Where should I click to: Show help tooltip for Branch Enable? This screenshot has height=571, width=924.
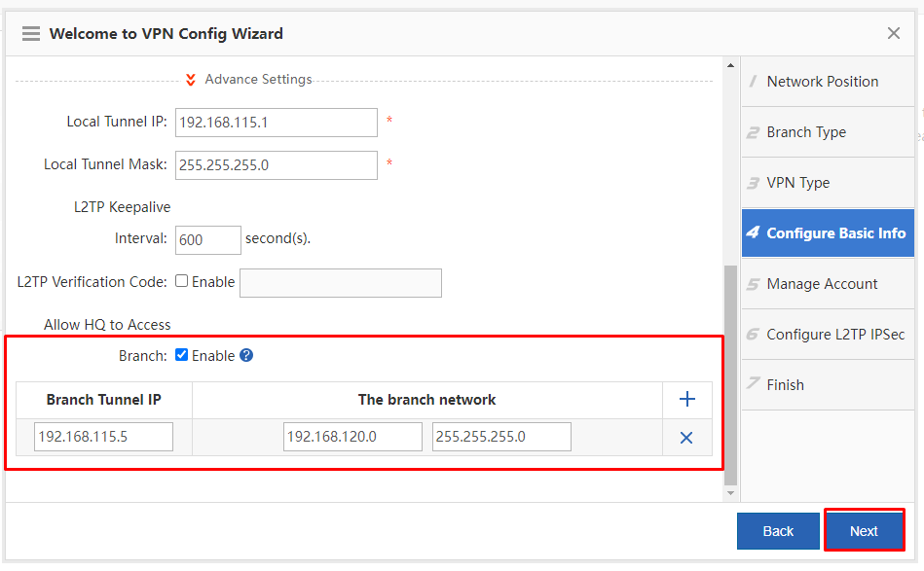(x=246, y=356)
